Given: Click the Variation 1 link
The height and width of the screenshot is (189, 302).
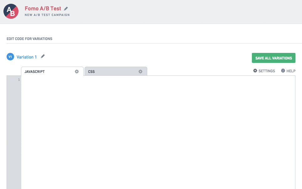Looking at the screenshot, I should coord(27,57).
